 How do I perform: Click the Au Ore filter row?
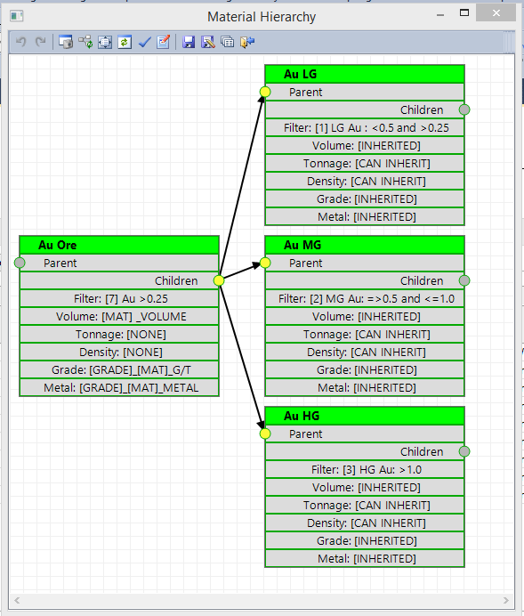[119, 298]
